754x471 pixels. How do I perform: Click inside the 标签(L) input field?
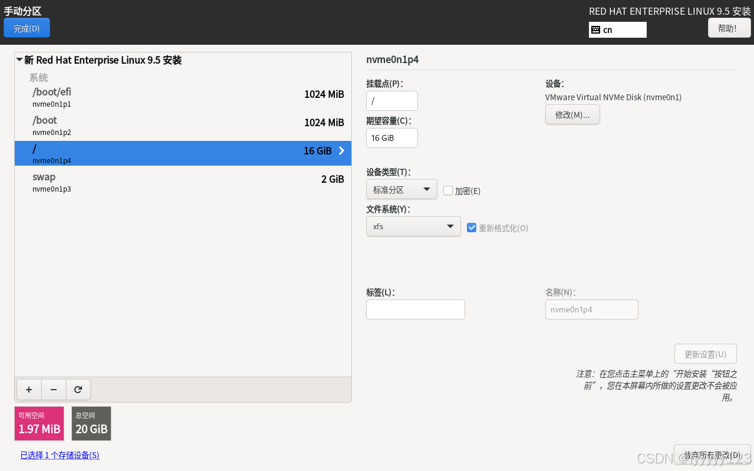pyautogui.click(x=415, y=309)
